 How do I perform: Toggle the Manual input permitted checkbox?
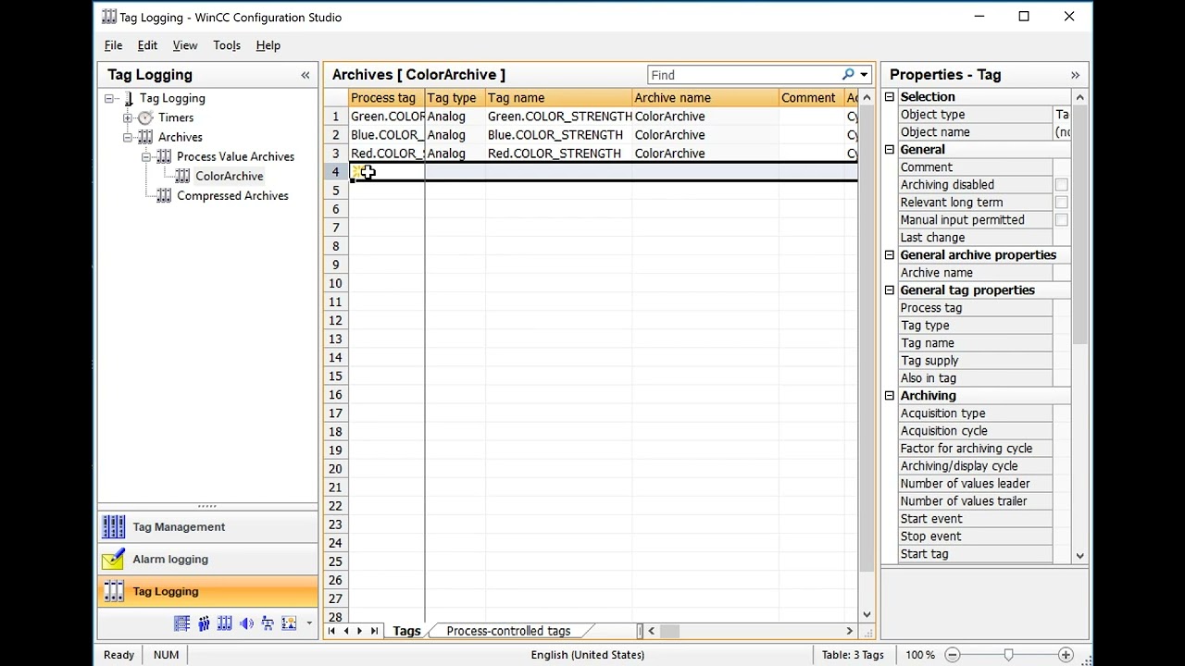(1061, 220)
